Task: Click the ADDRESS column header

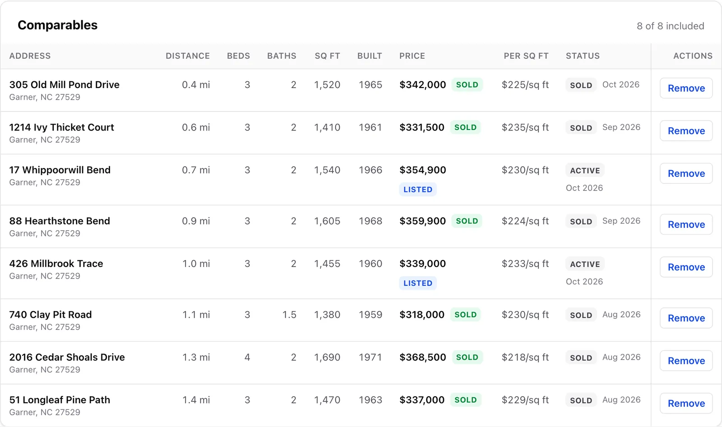Action: pos(30,56)
